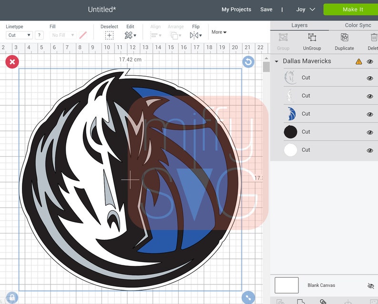Viewport: 378px width, 304px height.
Task: Click the UnGroup icon
Action: pos(312,37)
